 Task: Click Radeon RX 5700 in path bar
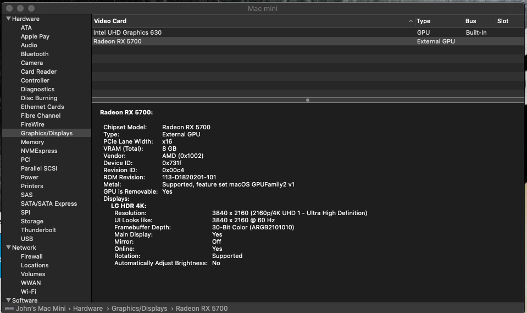point(202,308)
